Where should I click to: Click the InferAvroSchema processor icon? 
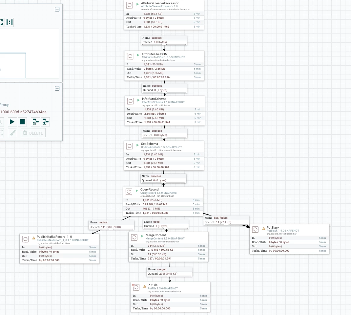click(131, 101)
